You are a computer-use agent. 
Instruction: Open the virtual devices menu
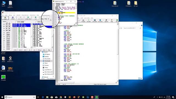click(x=25, y=15)
